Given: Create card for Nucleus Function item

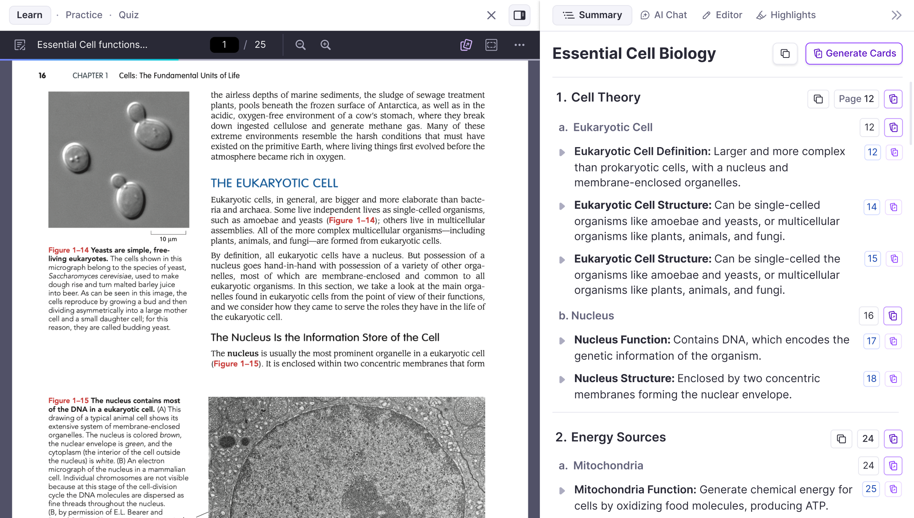Looking at the screenshot, I should pos(893,341).
